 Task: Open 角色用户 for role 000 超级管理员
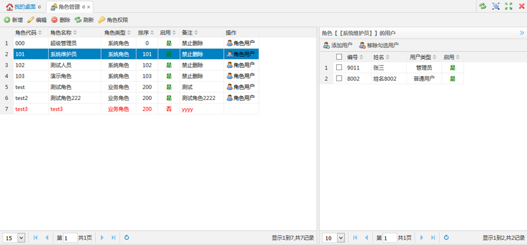point(241,43)
